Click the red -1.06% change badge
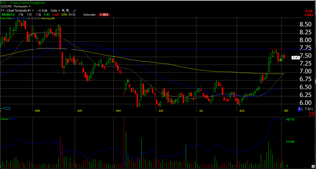 coord(104,15)
